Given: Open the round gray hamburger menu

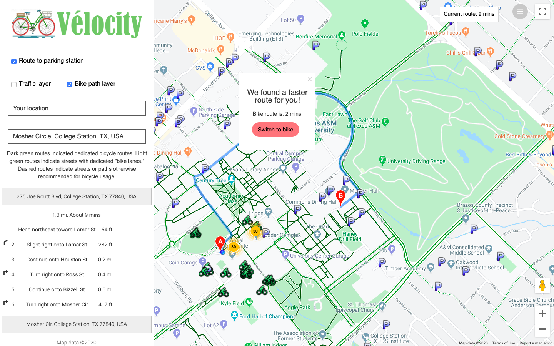Looking at the screenshot, I should [520, 12].
